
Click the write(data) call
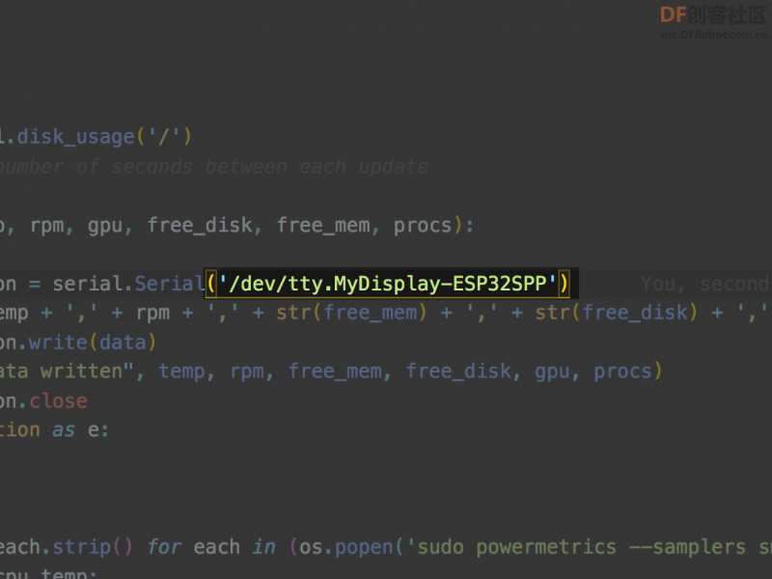coord(92,343)
